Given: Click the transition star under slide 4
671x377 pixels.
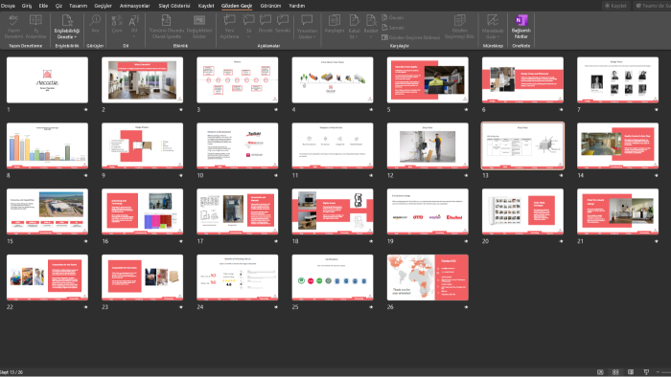Looking at the screenshot, I should [371, 110].
